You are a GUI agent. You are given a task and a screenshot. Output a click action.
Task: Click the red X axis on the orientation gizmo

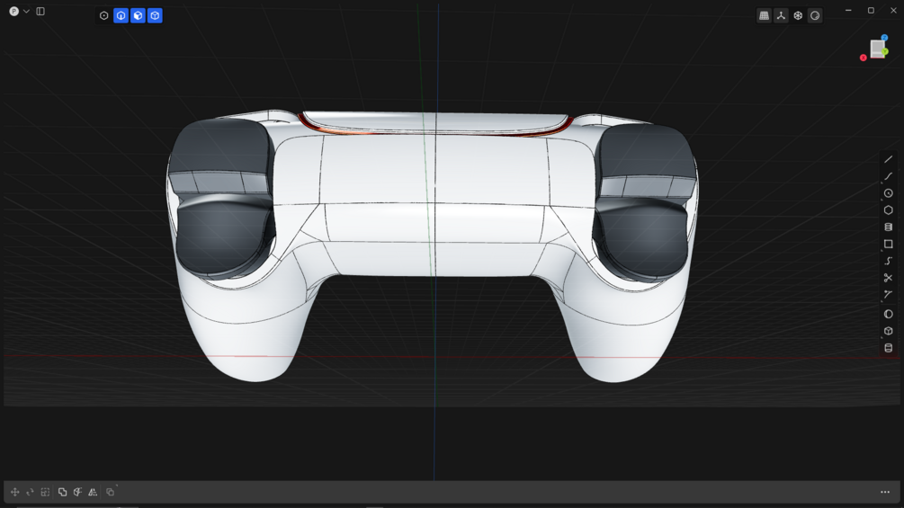(x=863, y=58)
